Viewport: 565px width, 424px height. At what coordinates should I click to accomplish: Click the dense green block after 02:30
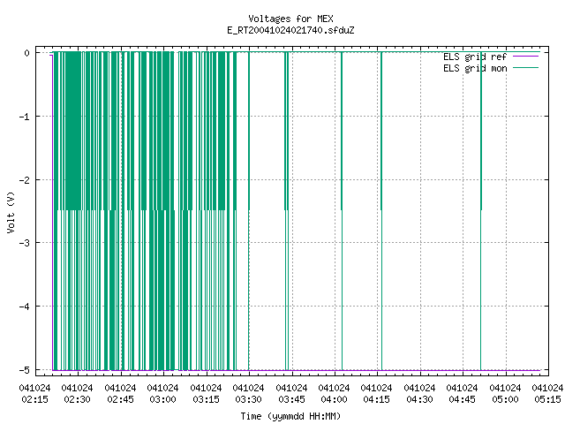[x=73, y=132]
